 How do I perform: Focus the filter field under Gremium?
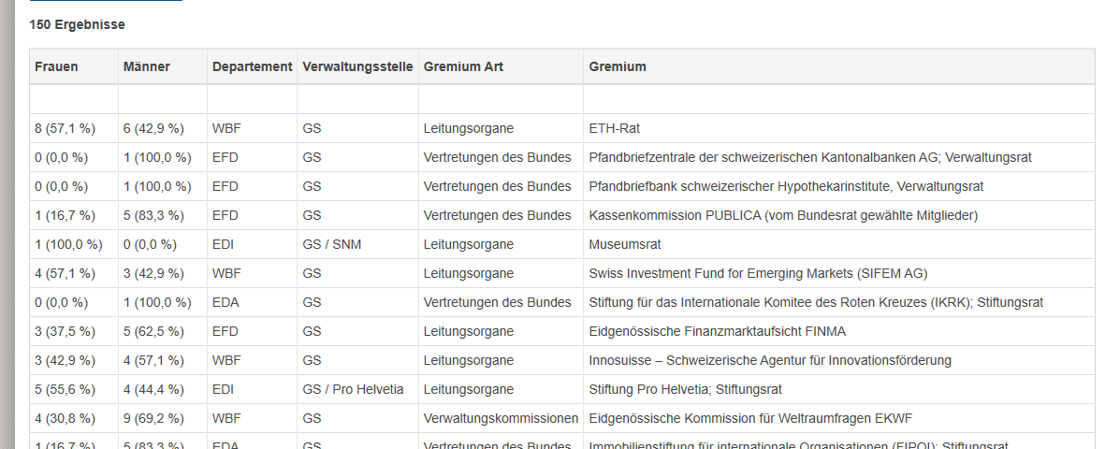coord(838,100)
